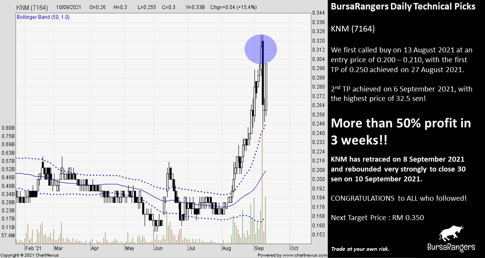Click the Jul month label on time axis
Image resolution: width=485 pixels, height=258 pixels.
(x=192, y=248)
